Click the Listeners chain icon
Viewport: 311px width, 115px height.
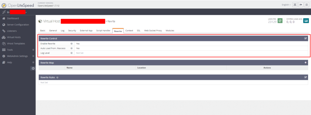3,31
